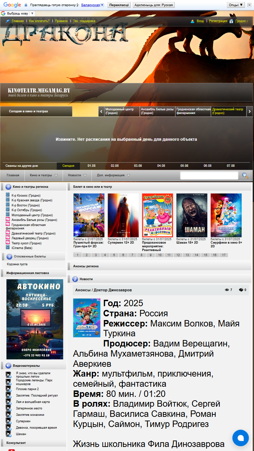Click the Вход login link
Viewport: 254px width, 451px height.
(200, 21)
